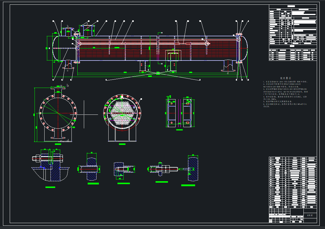Select nozzle label "c" below the left channel nozzle

coord(67,71)
